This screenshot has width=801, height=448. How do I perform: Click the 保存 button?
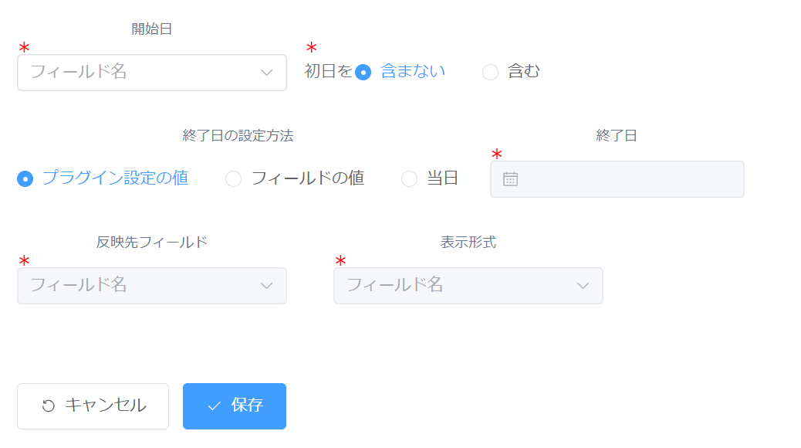[x=235, y=406]
